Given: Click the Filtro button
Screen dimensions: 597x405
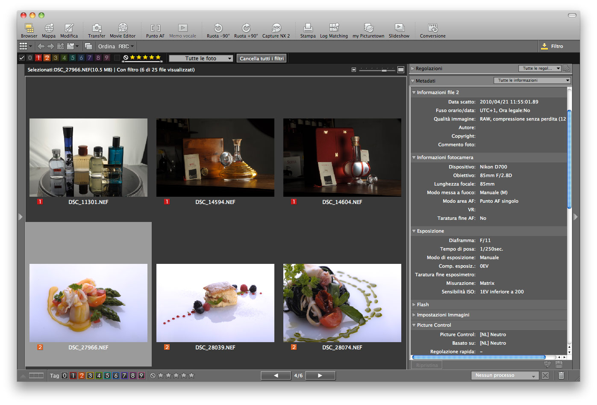Looking at the screenshot, I should (552, 46).
